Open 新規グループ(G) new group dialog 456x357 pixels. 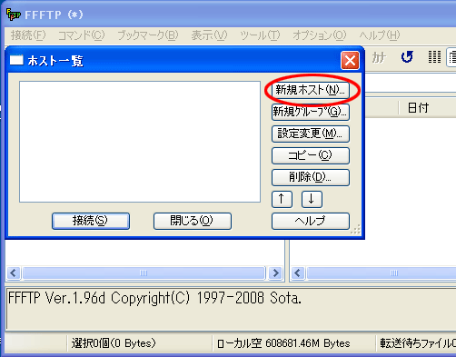point(311,112)
